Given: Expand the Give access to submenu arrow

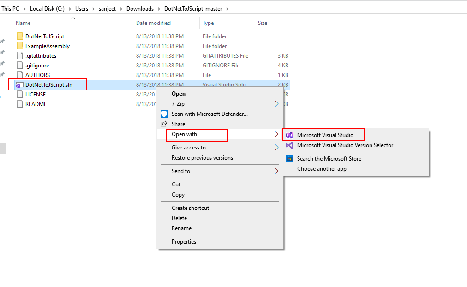Looking at the screenshot, I should (x=276, y=148).
